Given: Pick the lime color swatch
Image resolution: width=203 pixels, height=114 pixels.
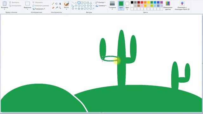Looking at the screenshot, I should 152,6.
